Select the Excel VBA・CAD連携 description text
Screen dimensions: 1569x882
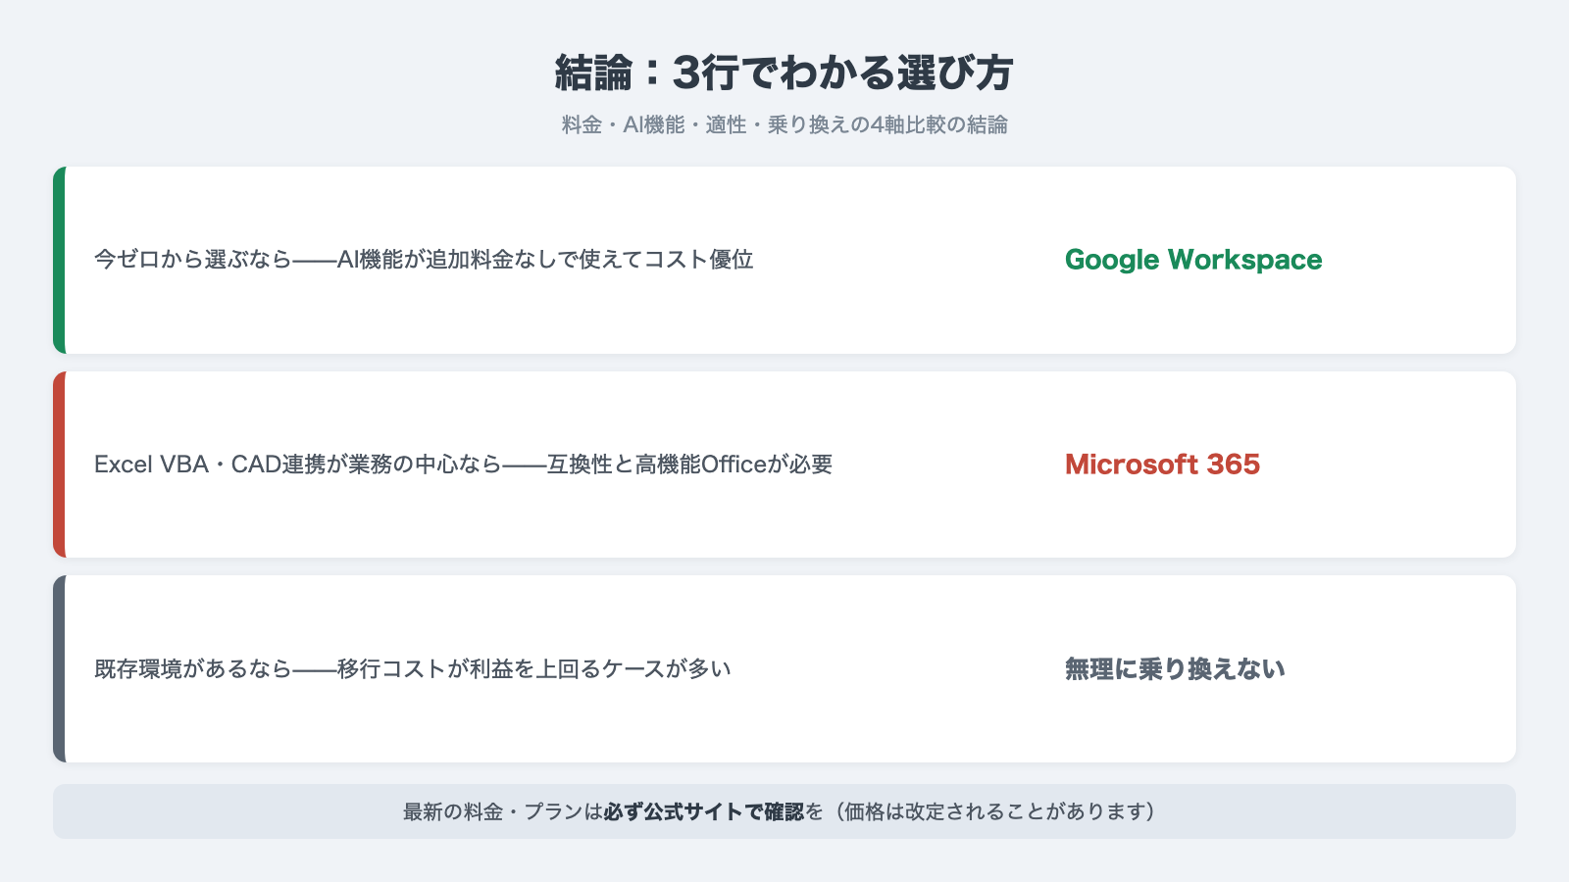463,465
